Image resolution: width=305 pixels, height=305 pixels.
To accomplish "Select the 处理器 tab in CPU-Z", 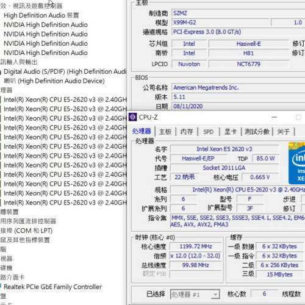I will click(142, 131).
